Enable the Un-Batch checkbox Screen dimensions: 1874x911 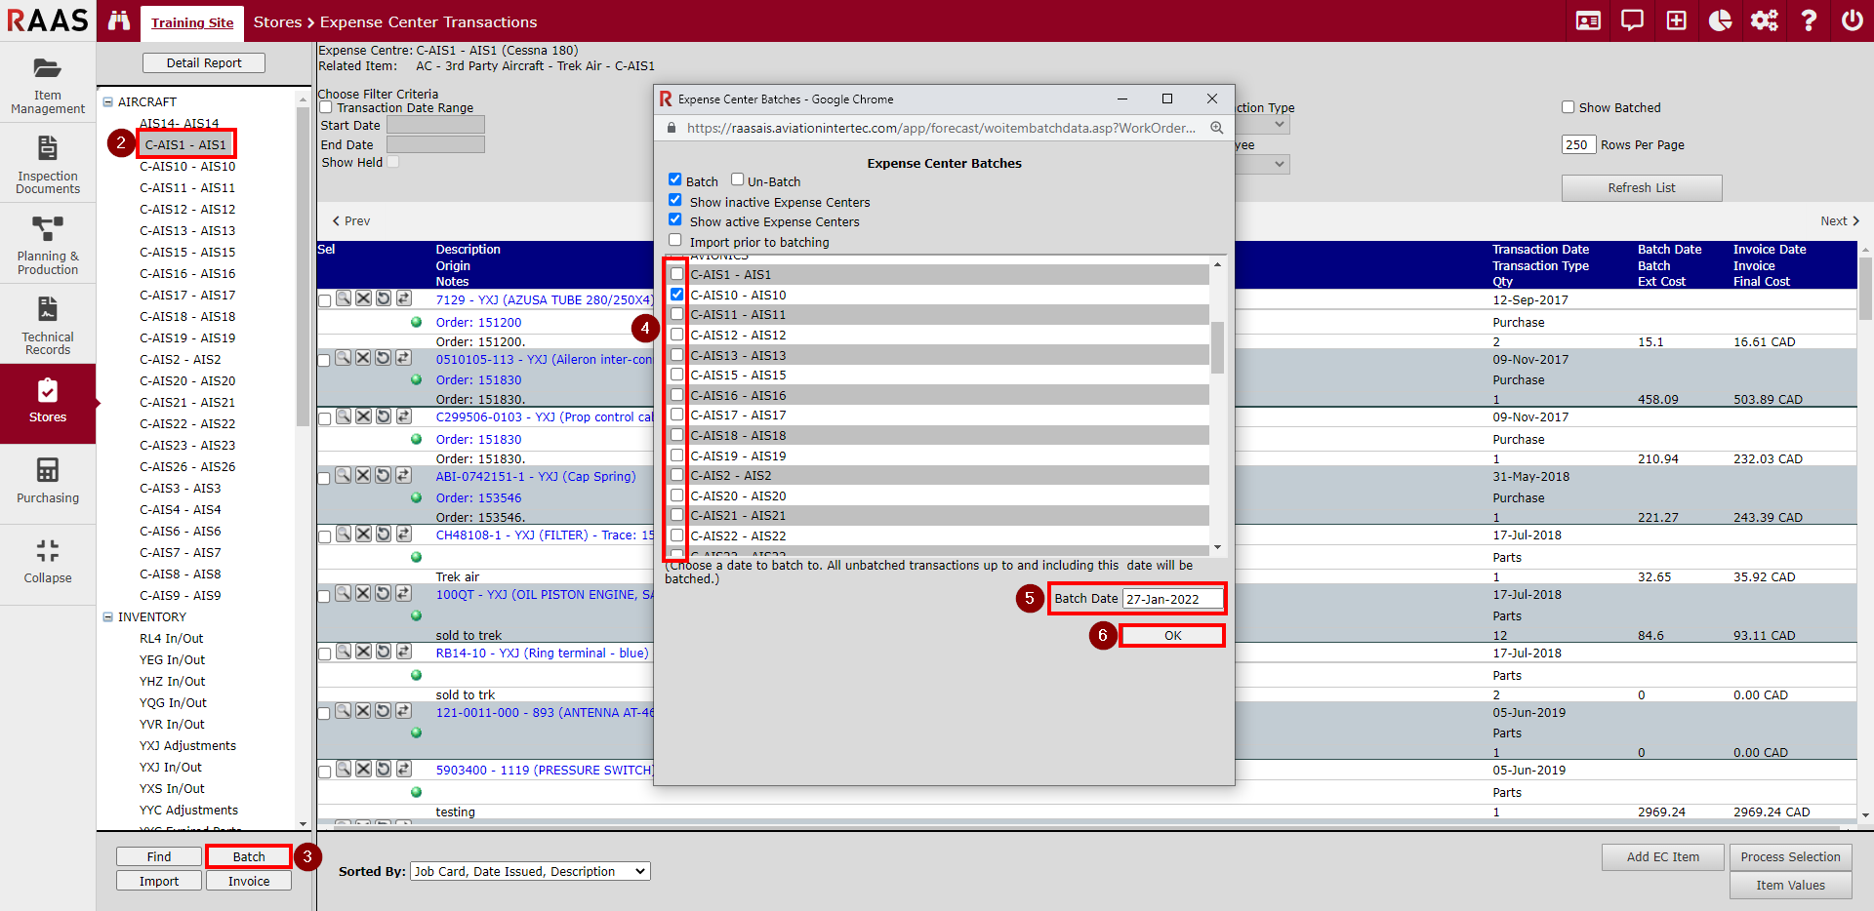point(738,180)
